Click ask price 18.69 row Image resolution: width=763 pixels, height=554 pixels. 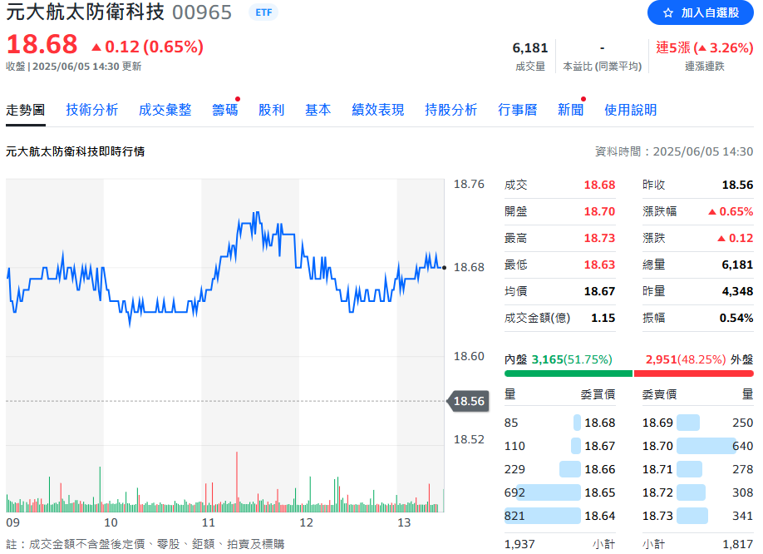pos(698,423)
